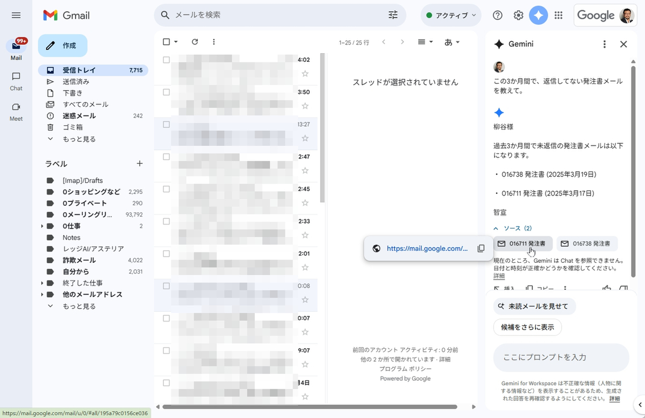
Task: Star the email received at 13:27
Action: click(x=305, y=138)
